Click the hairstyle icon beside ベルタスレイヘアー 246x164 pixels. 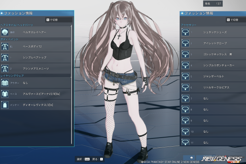pyautogui.click(x=5, y=32)
